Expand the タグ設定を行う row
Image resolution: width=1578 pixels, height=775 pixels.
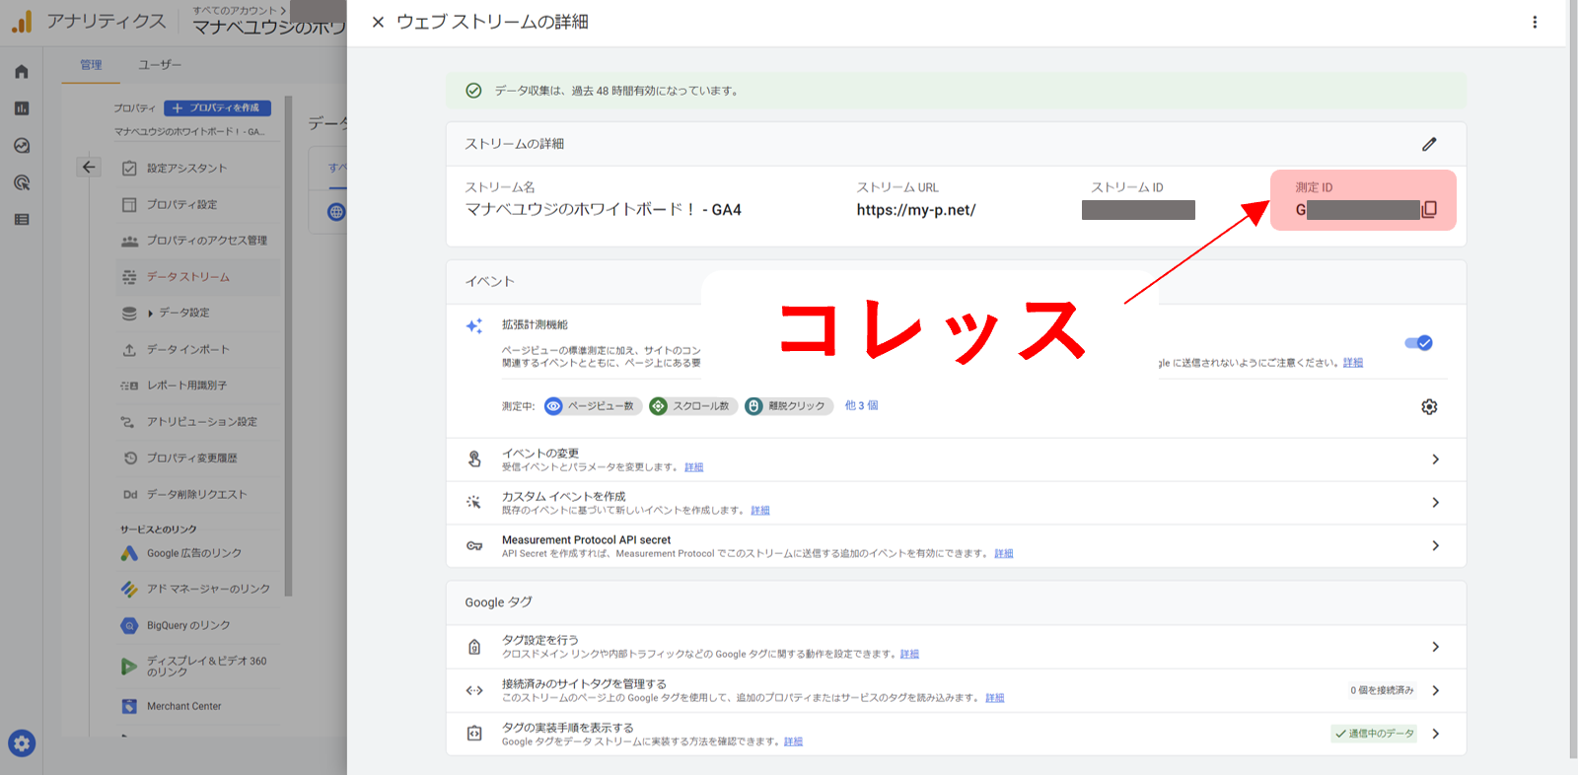956,647
